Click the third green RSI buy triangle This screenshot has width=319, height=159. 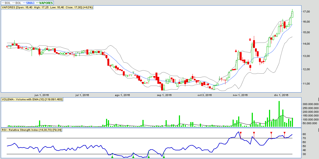[x=149, y=157]
